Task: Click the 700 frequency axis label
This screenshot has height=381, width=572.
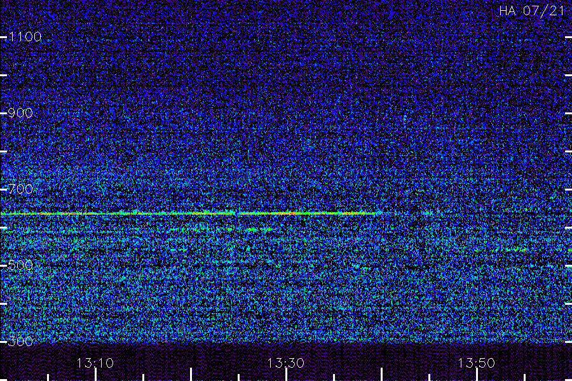Action: tap(20, 189)
